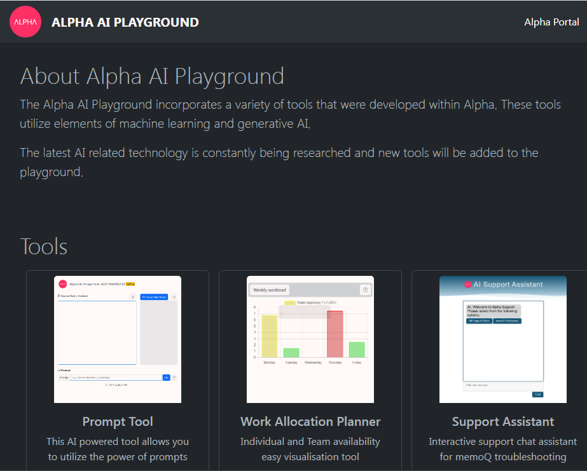Open the Prompt Tool card title
Viewport: 587px width, 471px height.
[x=118, y=421]
